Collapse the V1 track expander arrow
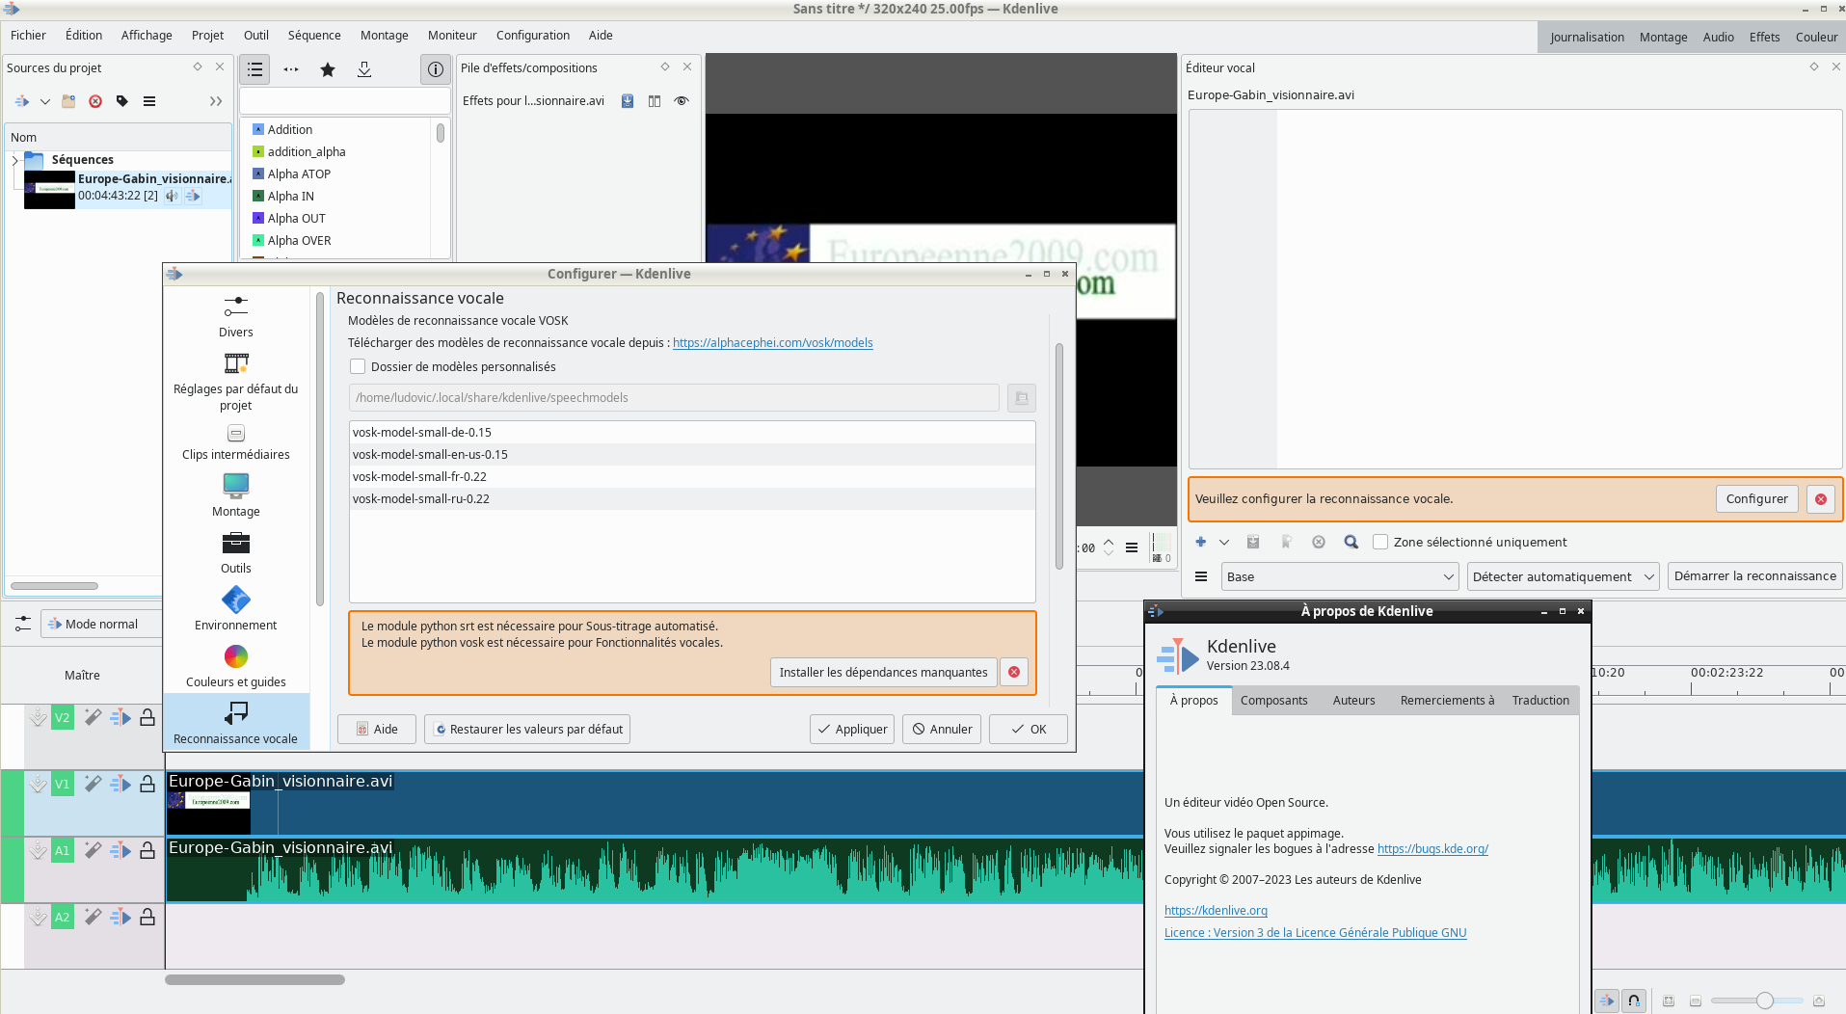Screen dimensions: 1846x1014 pos(38,784)
